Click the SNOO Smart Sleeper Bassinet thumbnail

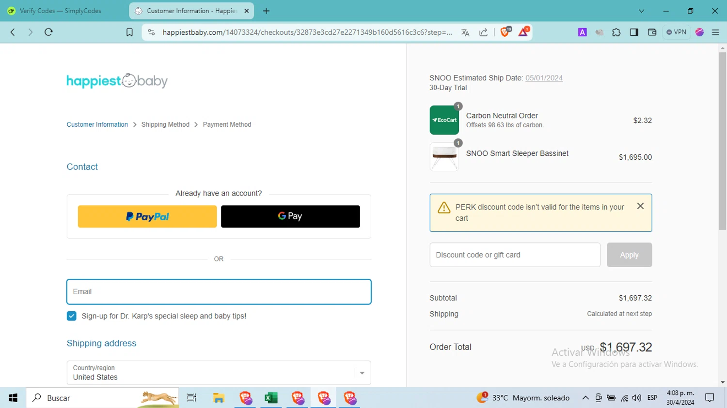444,157
